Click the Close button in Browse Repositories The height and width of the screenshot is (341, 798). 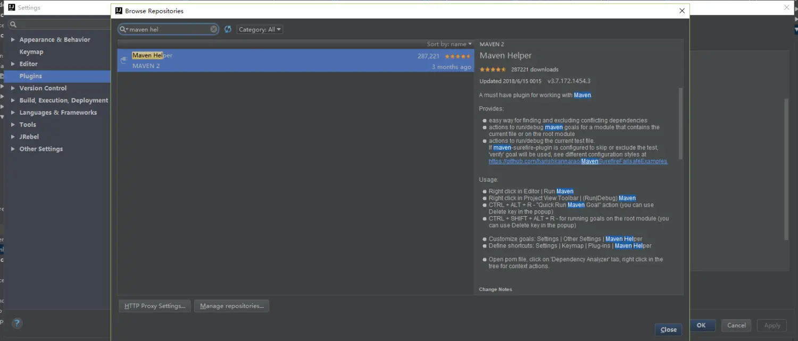coord(668,329)
